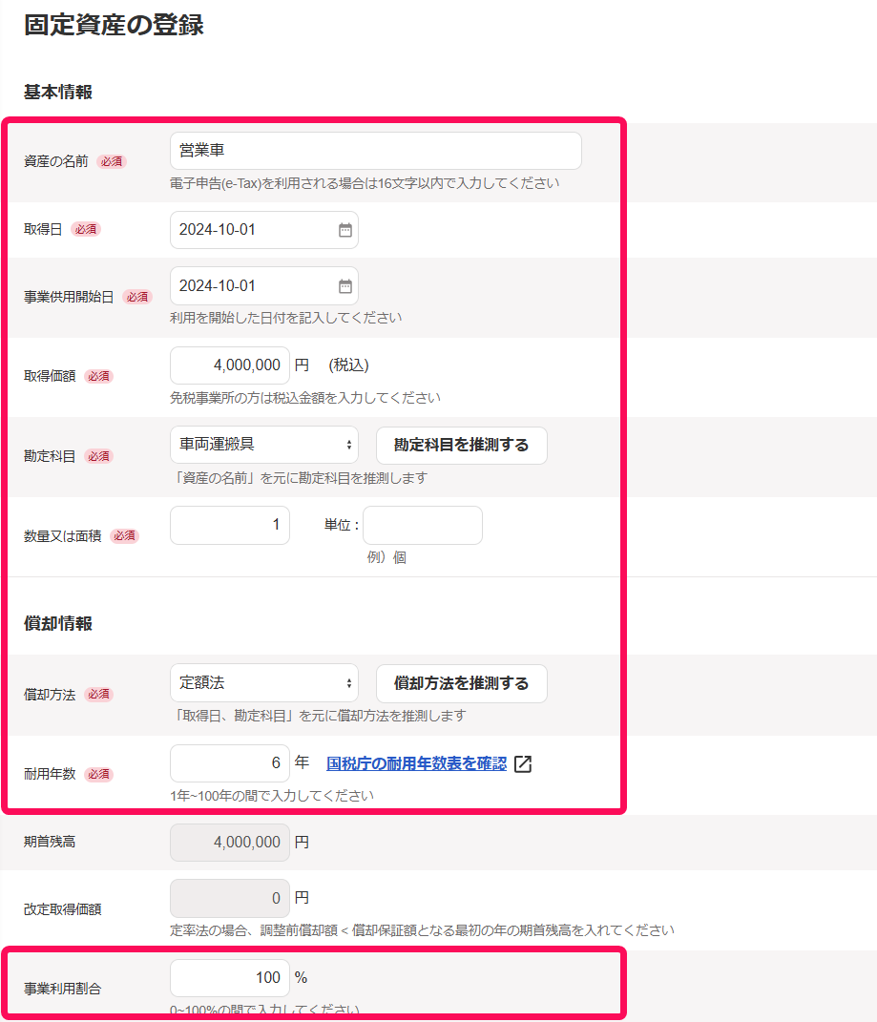Click the 例）個 hint under 単位
Viewport: 877px width, 1022px height.
(386, 558)
